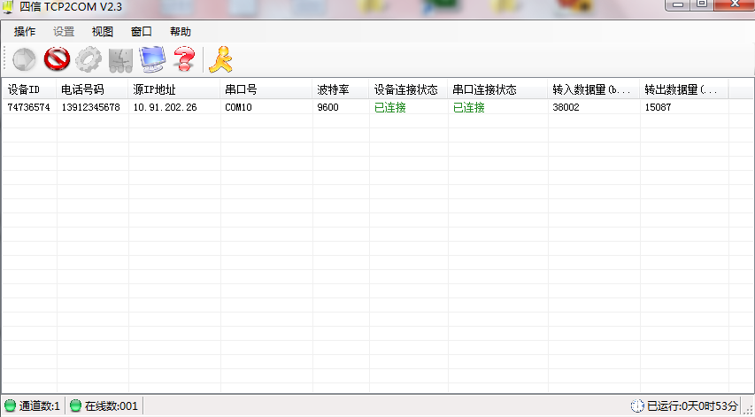Select device ID 74736574 cell

pyautogui.click(x=29, y=107)
